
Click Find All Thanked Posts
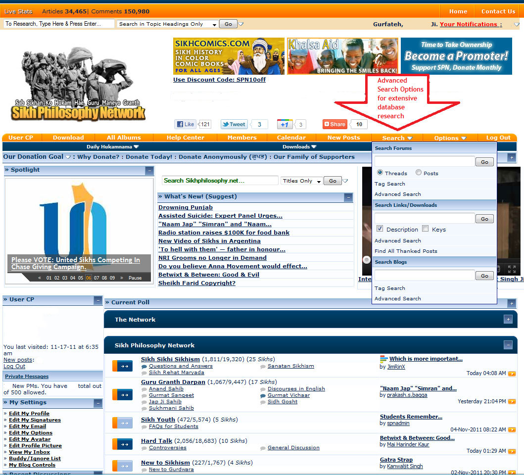click(406, 251)
